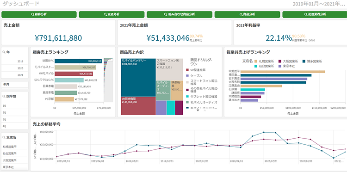Select the unlabeled turquoise treemap tile
Image resolution: width=347 pixels, height=172 pixels.
point(171,108)
